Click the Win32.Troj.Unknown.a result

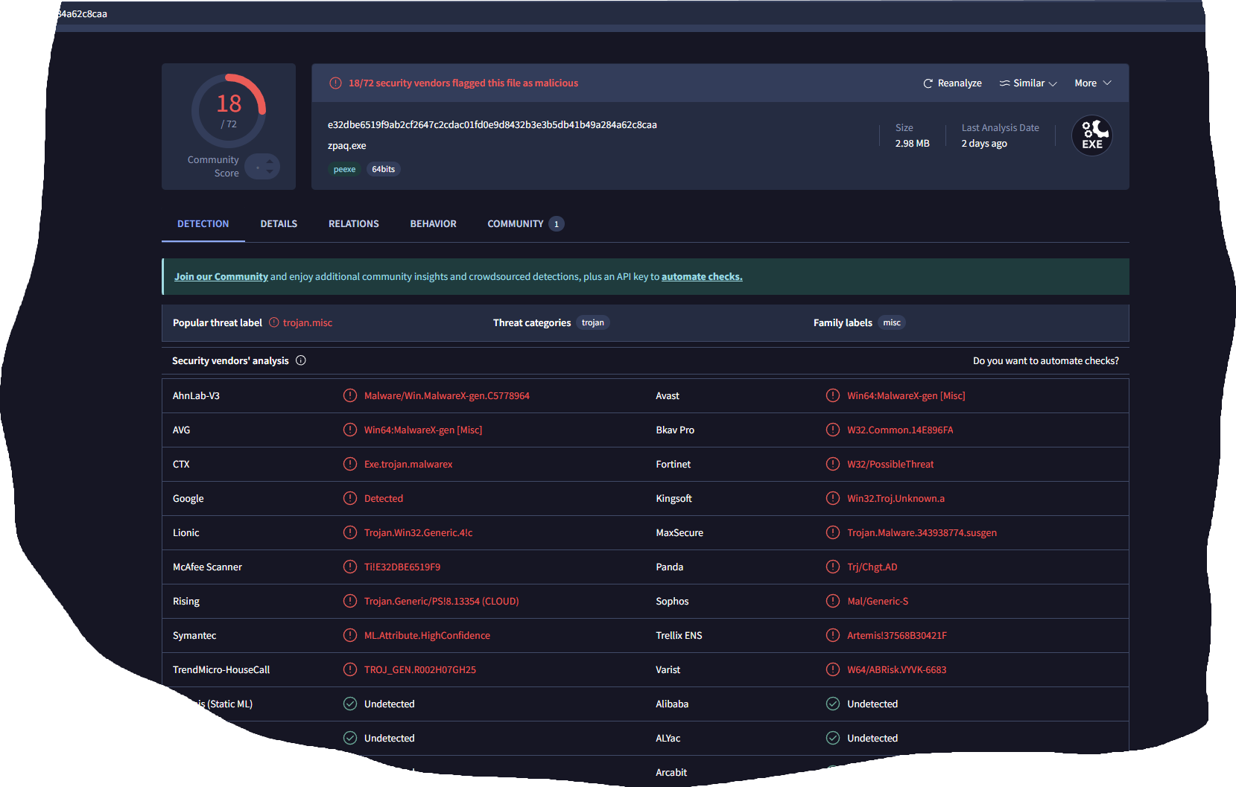click(896, 498)
